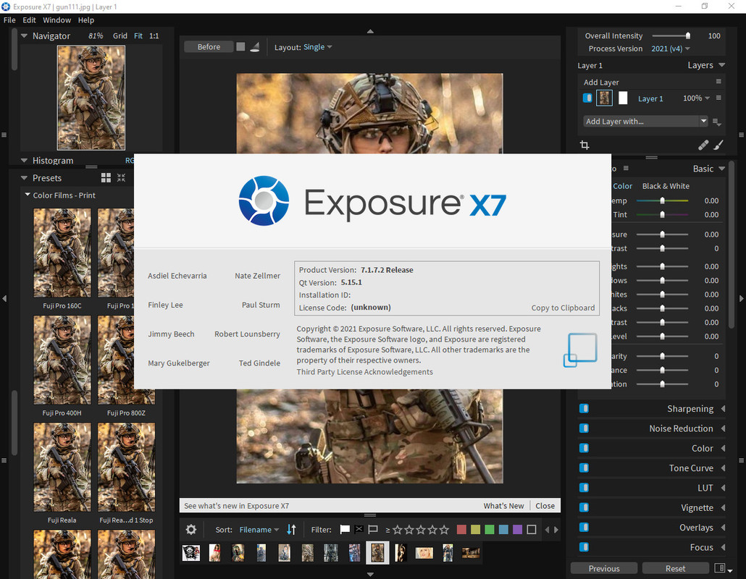Set filter to five stars

[x=444, y=530]
